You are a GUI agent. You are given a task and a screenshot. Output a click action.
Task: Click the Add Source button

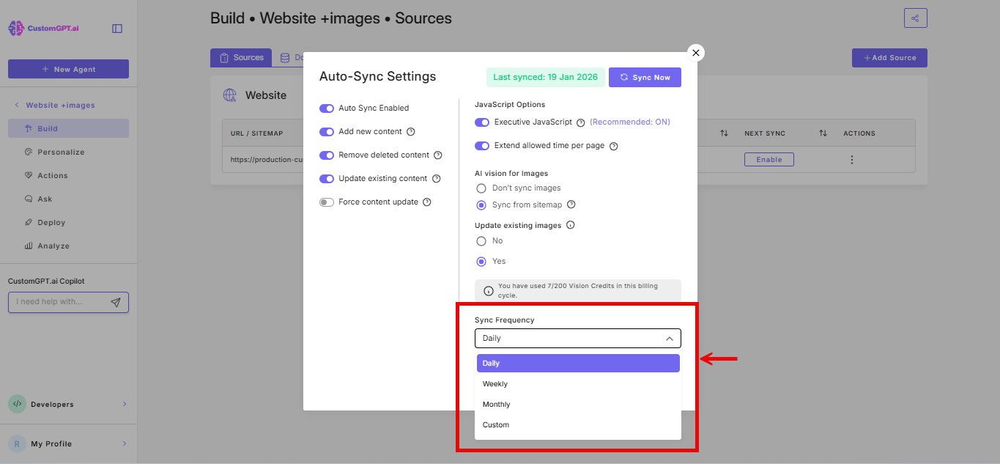(889, 58)
